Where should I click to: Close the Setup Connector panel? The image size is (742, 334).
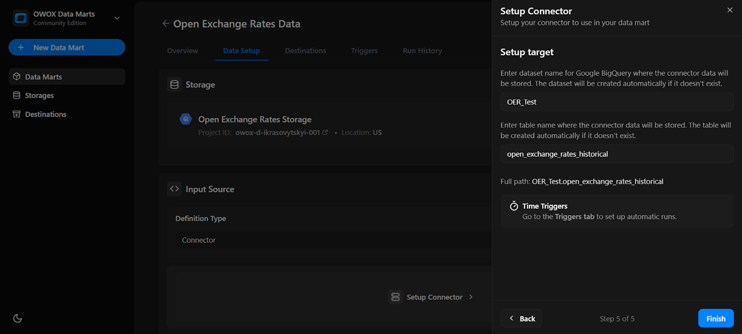click(x=730, y=10)
